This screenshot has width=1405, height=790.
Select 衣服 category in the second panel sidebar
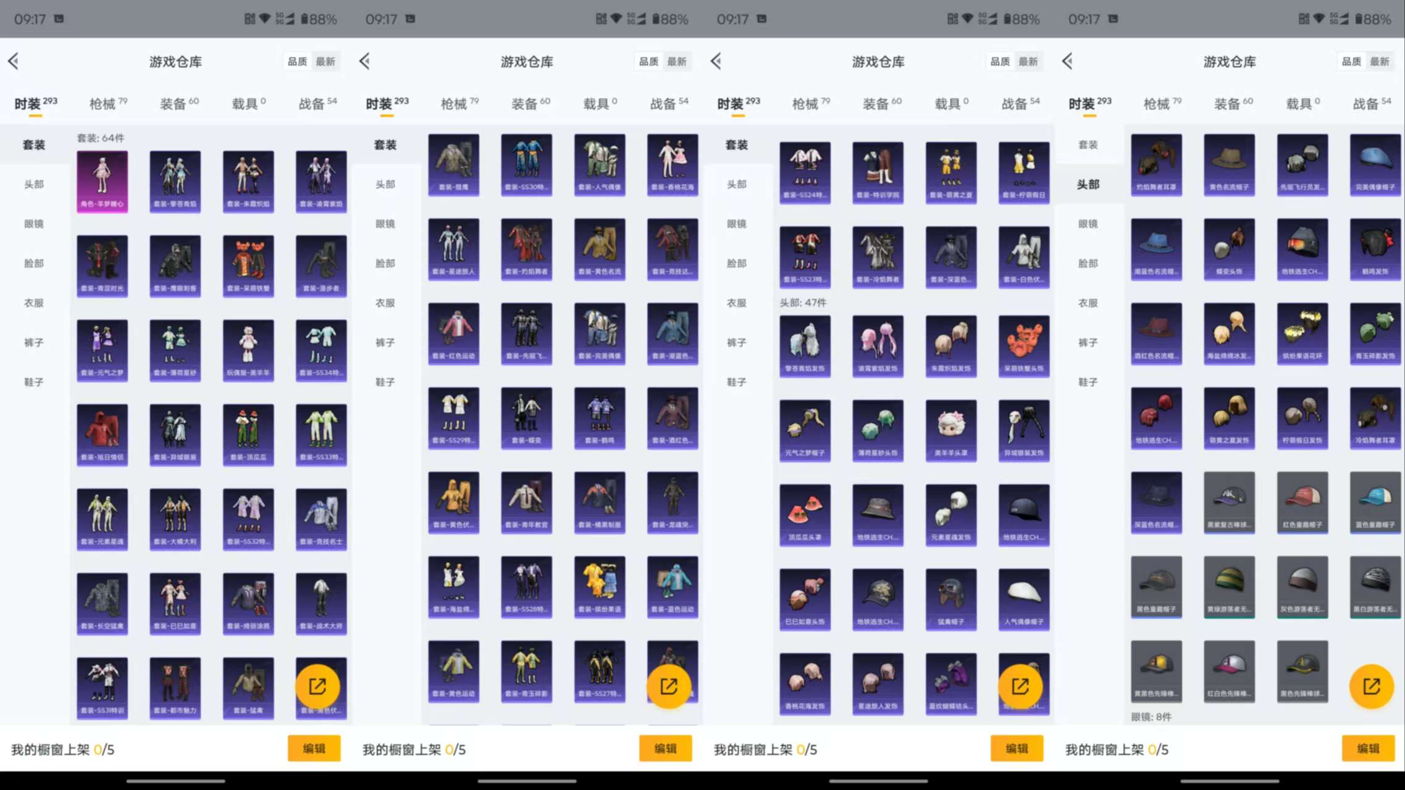pyautogui.click(x=385, y=303)
